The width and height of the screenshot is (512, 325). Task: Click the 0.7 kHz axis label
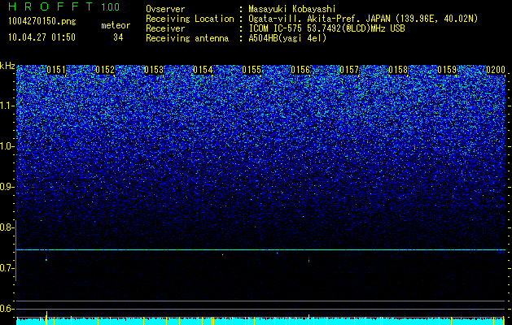pos(7,268)
